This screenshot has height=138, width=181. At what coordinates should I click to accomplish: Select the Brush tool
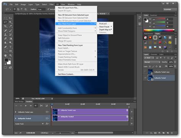(10, 30)
